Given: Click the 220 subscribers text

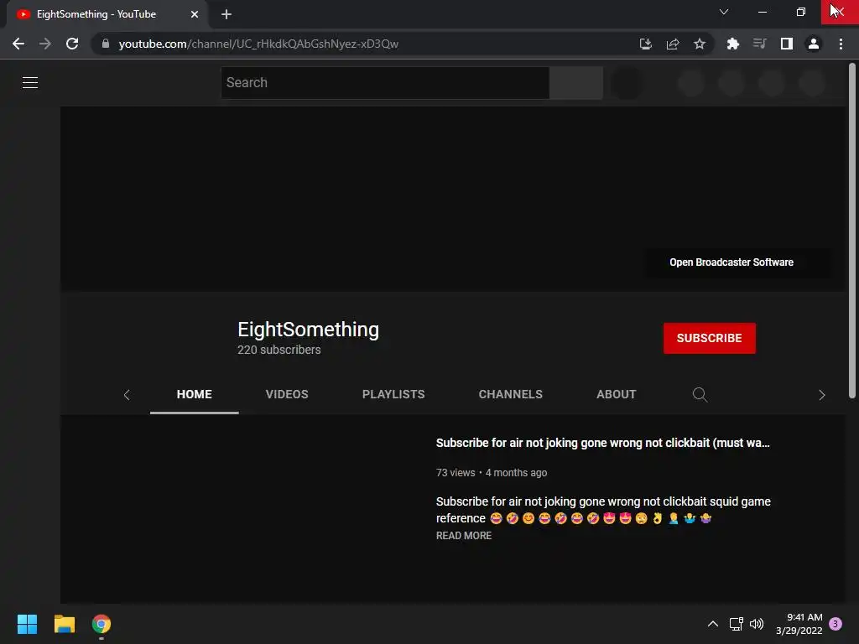Looking at the screenshot, I should tap(279, 350).
